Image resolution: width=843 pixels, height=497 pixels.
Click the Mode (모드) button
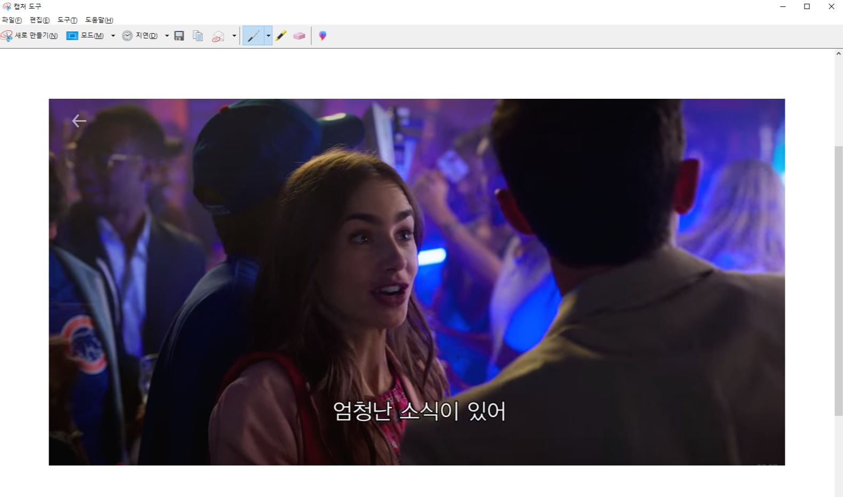pos(85,36)
